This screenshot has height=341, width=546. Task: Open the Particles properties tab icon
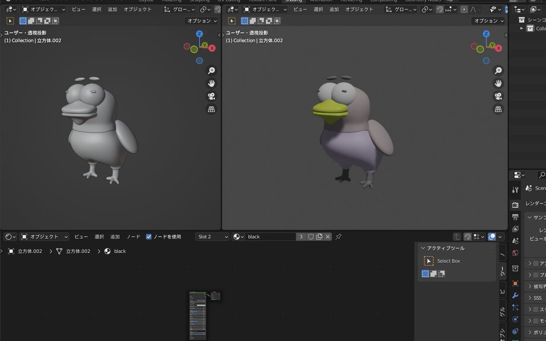pos(515,307)
